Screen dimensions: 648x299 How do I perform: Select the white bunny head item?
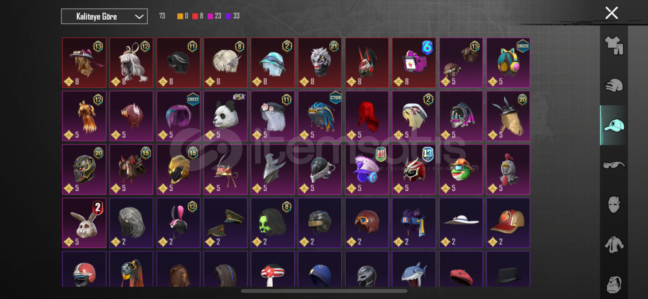84,223
